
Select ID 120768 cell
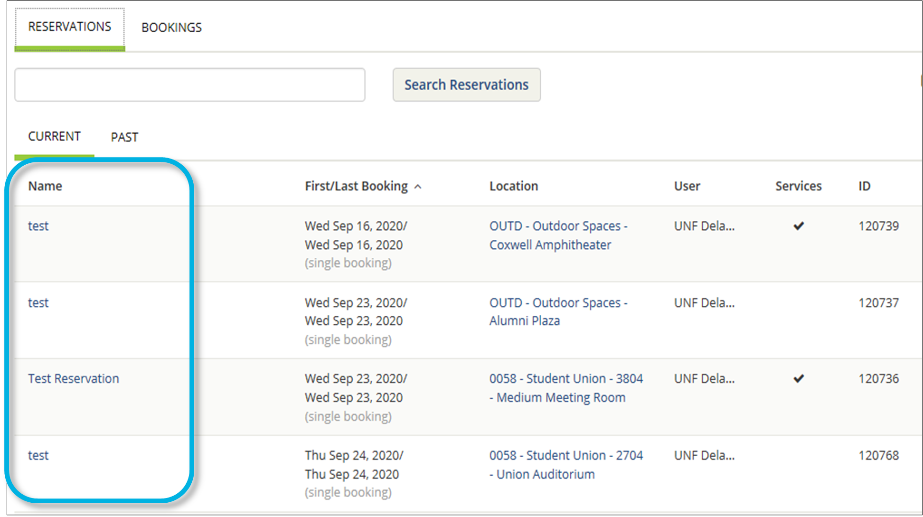click(x=878, y=456)
